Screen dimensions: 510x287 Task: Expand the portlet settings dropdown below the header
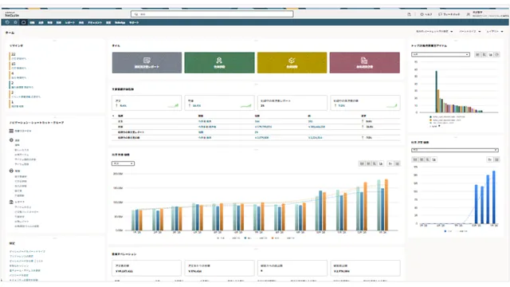pyautogui.click(x=434, y=32)
